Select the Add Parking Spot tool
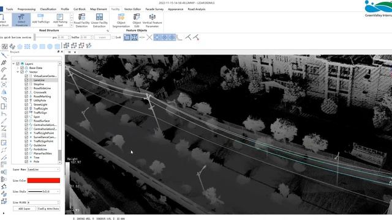Image resolution: width=392 pixels, height=220 pixels. (60, 20)
